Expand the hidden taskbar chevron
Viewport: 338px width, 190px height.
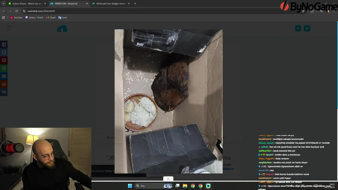(168, 179)
